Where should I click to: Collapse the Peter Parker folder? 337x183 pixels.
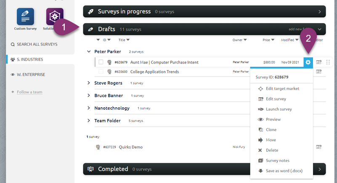(x=89, y=51)
